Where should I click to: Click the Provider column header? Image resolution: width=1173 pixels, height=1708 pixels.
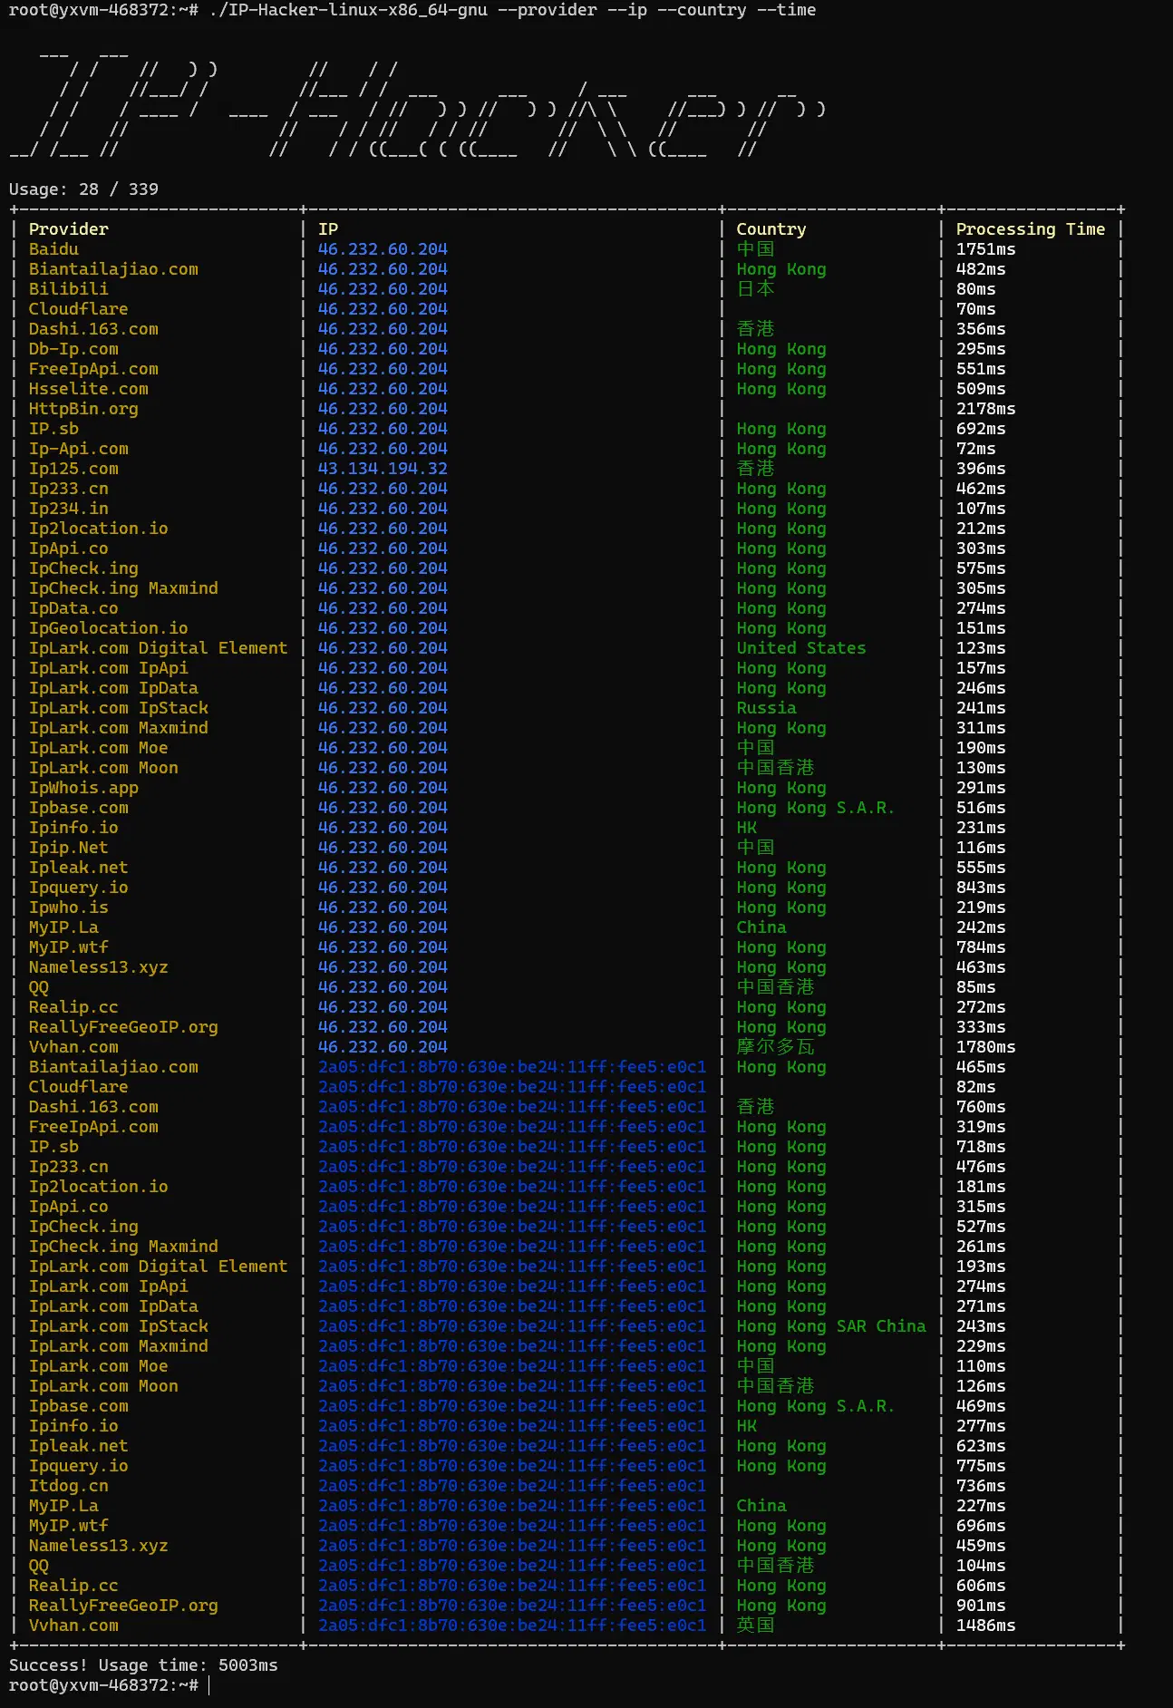(x=68, y=229)
